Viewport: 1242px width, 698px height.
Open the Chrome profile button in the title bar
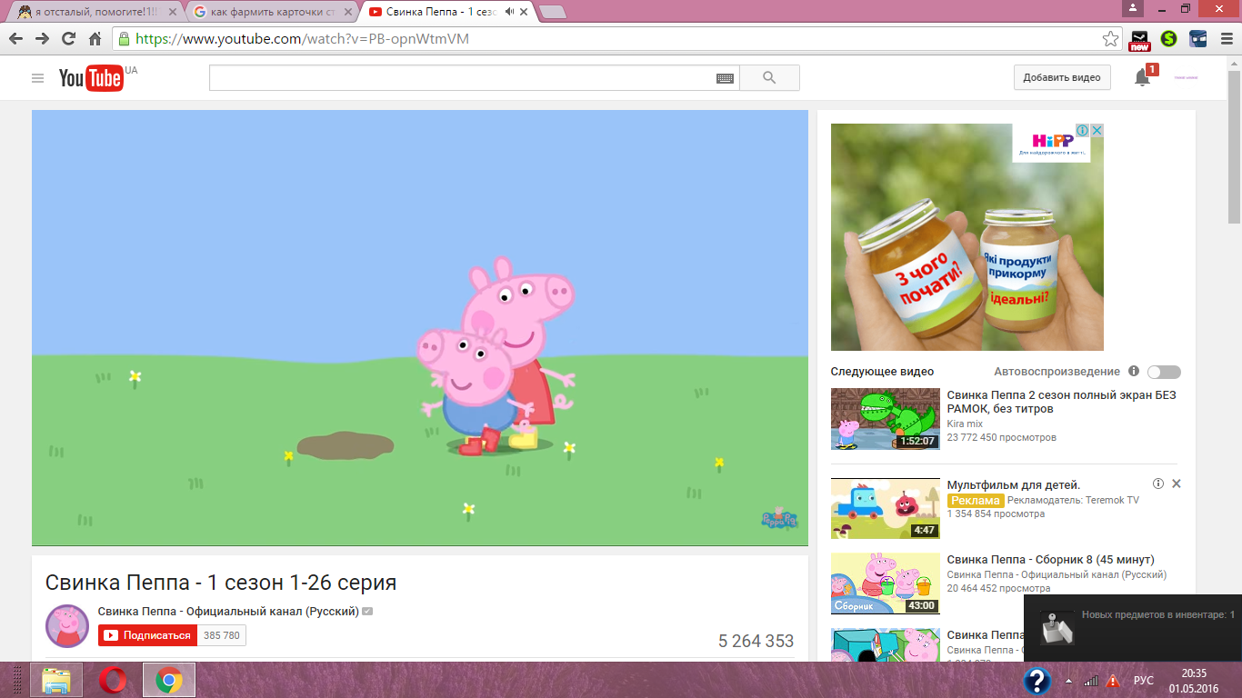(x=1132, y=7)
